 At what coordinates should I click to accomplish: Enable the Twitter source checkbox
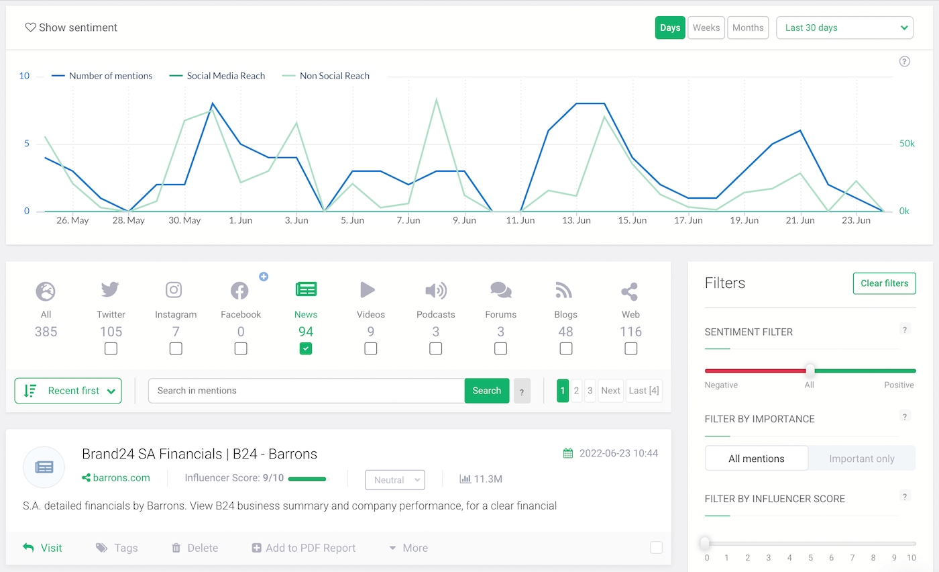(111, 348)
